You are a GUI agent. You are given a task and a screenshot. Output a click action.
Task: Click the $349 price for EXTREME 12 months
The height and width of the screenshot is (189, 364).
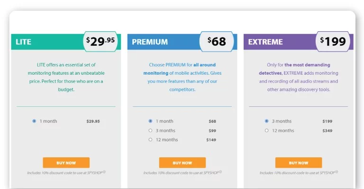[328, 131]
